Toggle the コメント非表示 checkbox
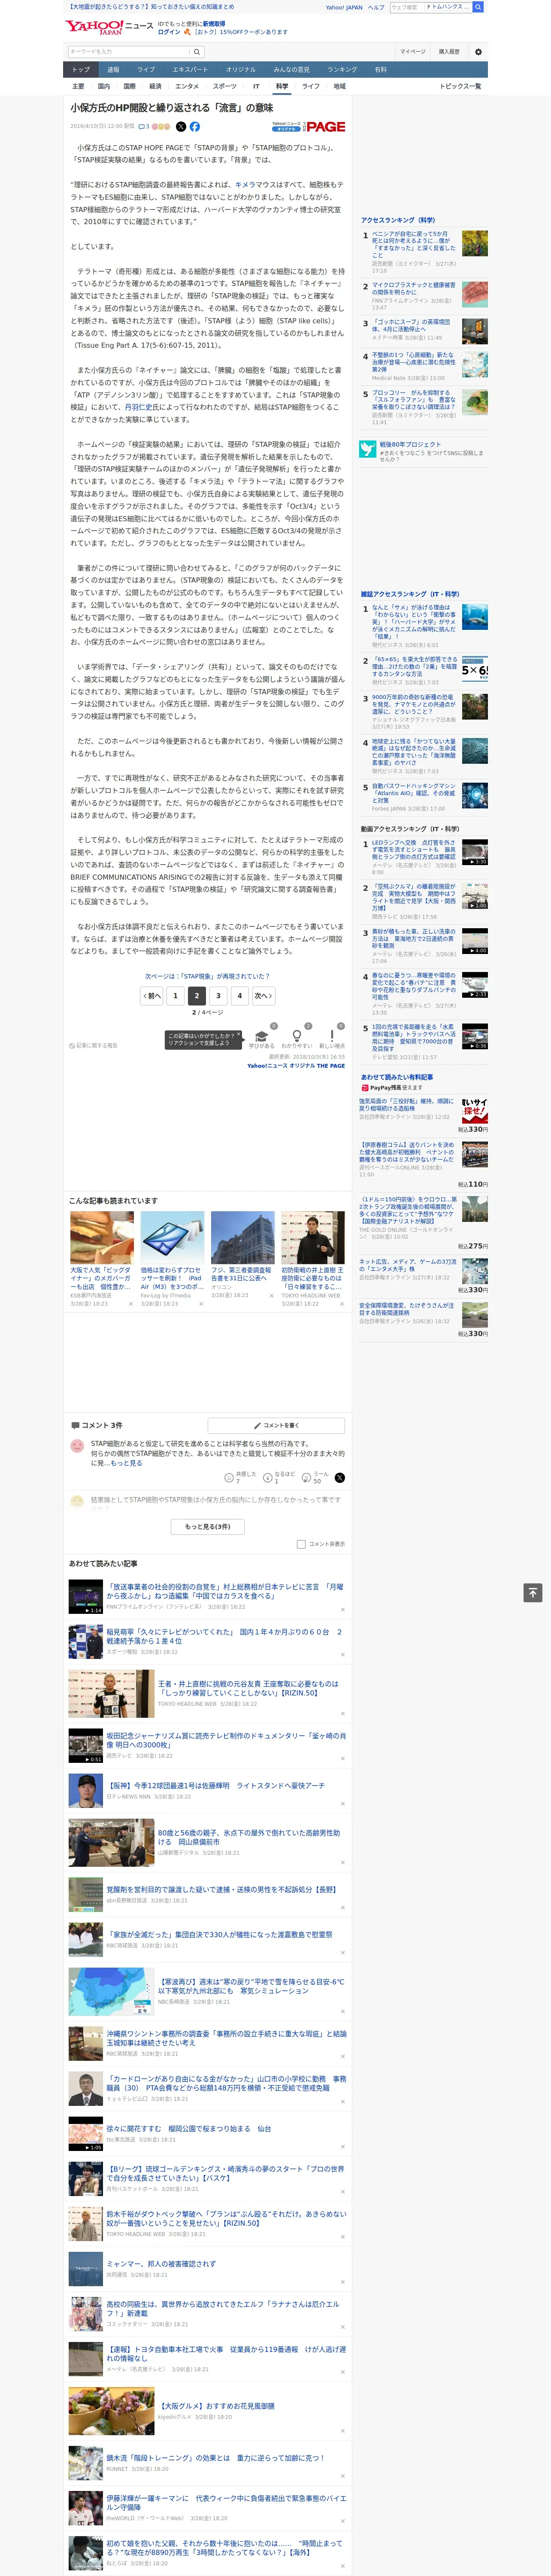This screenshot has width=551, height=2576. click(x=301, y=1544)
